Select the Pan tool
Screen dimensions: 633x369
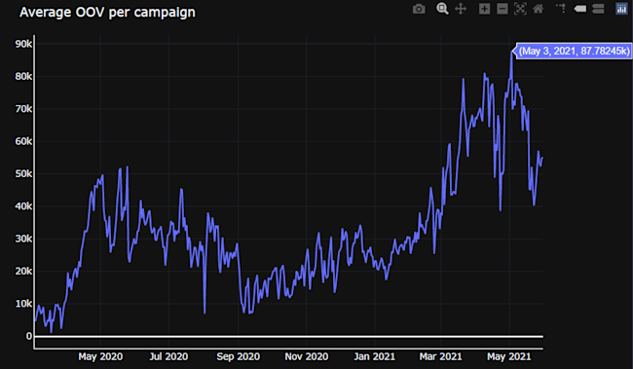[x=461, y=9]
